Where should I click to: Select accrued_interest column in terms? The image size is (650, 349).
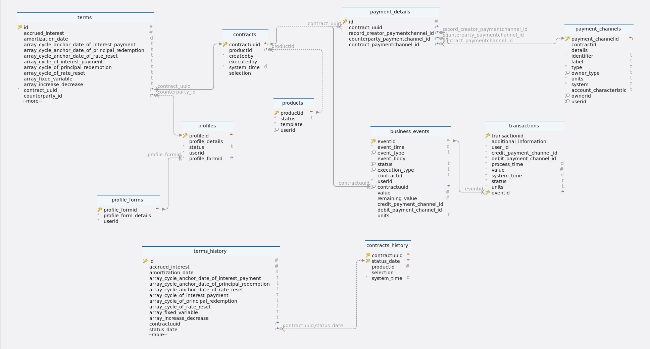[x=44, y=34]
